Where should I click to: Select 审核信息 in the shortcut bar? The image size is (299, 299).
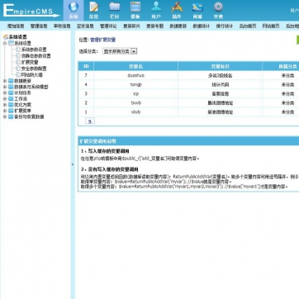coord(62,26)
